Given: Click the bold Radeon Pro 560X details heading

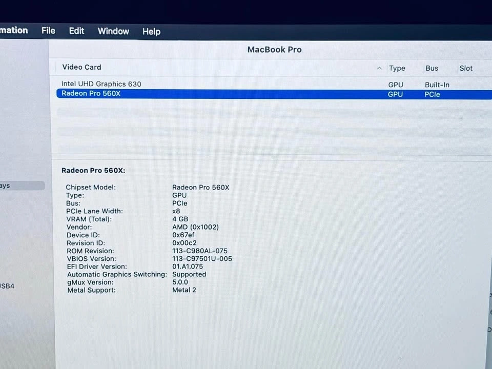Looking at the screenshot, I should point(93,171).
